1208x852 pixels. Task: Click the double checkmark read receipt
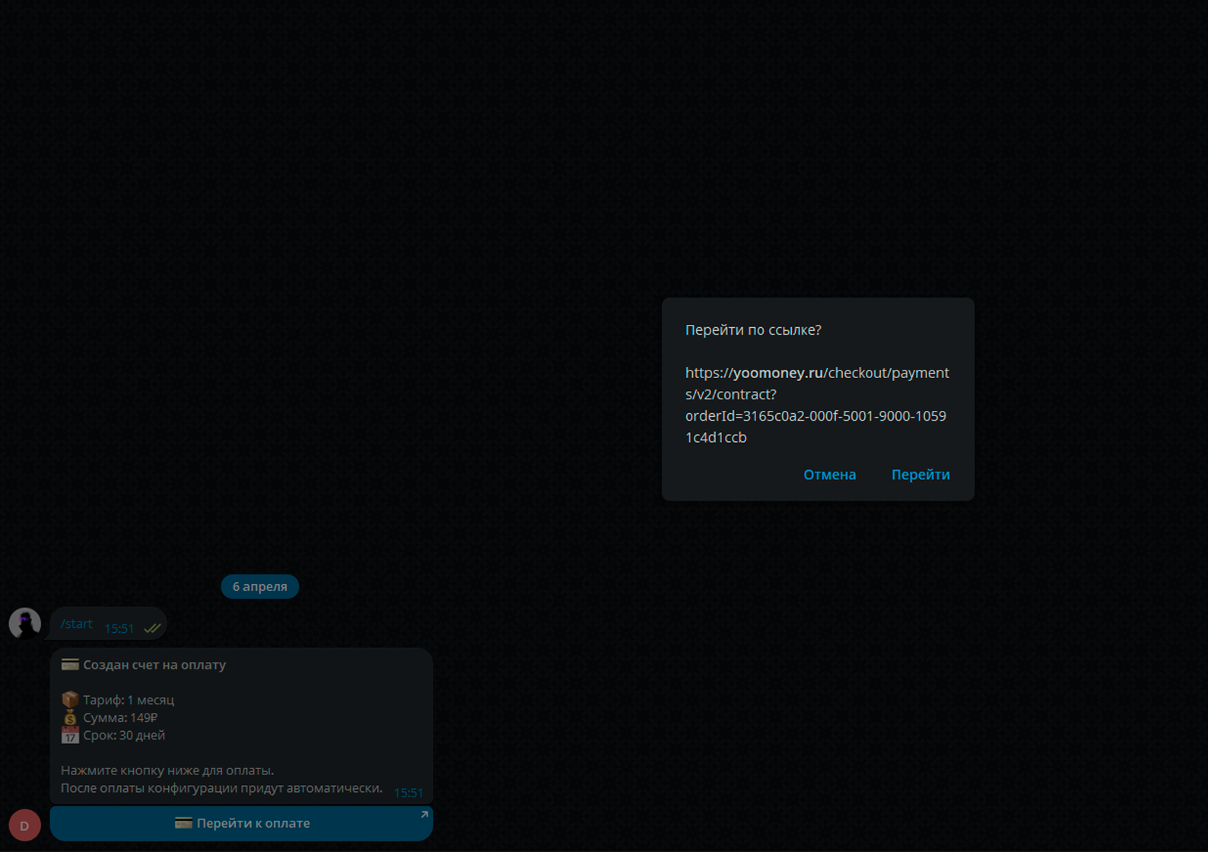pos(152,628)
